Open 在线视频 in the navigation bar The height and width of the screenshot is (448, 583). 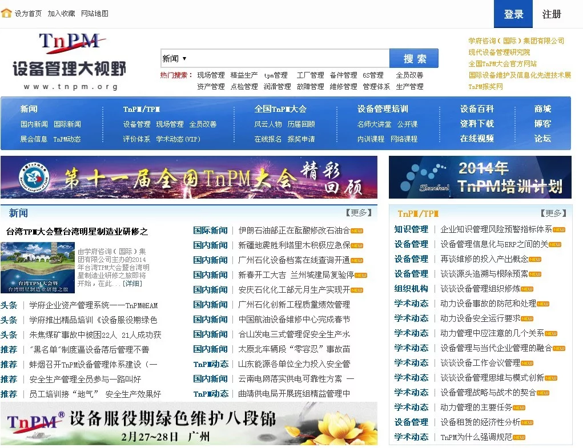coord(477,139)
